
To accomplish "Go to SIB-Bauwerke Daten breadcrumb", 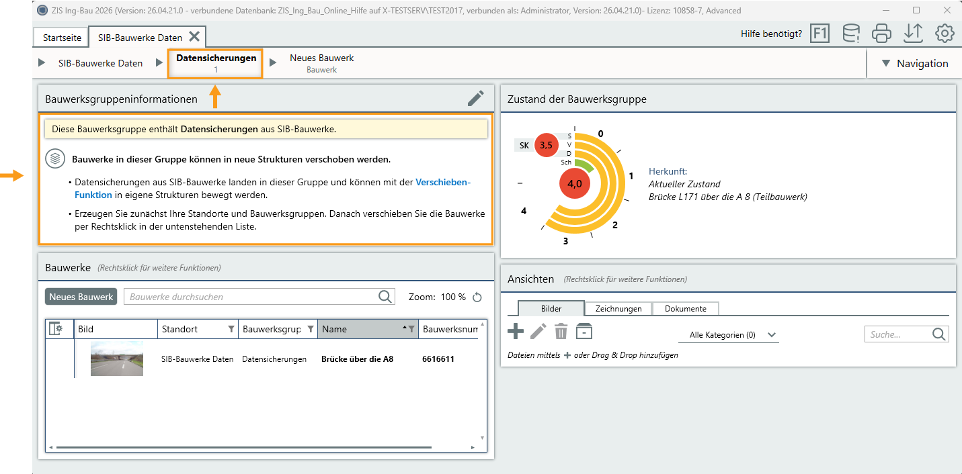I will point(100,63).
